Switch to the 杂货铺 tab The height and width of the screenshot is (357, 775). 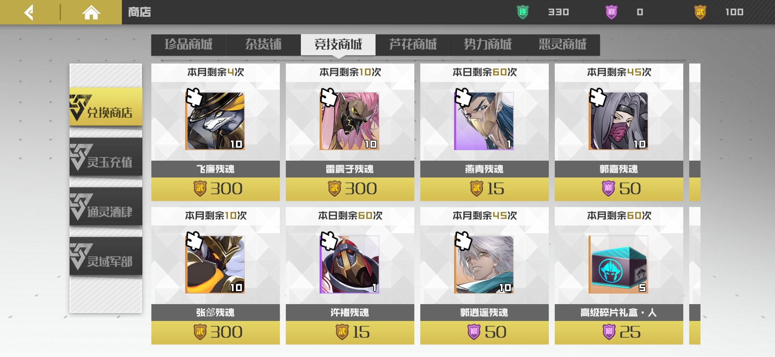263,45
